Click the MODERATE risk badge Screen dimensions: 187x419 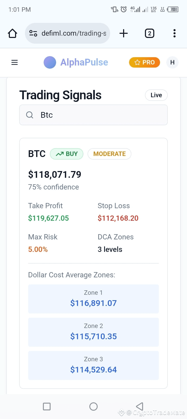click(109, 154)
